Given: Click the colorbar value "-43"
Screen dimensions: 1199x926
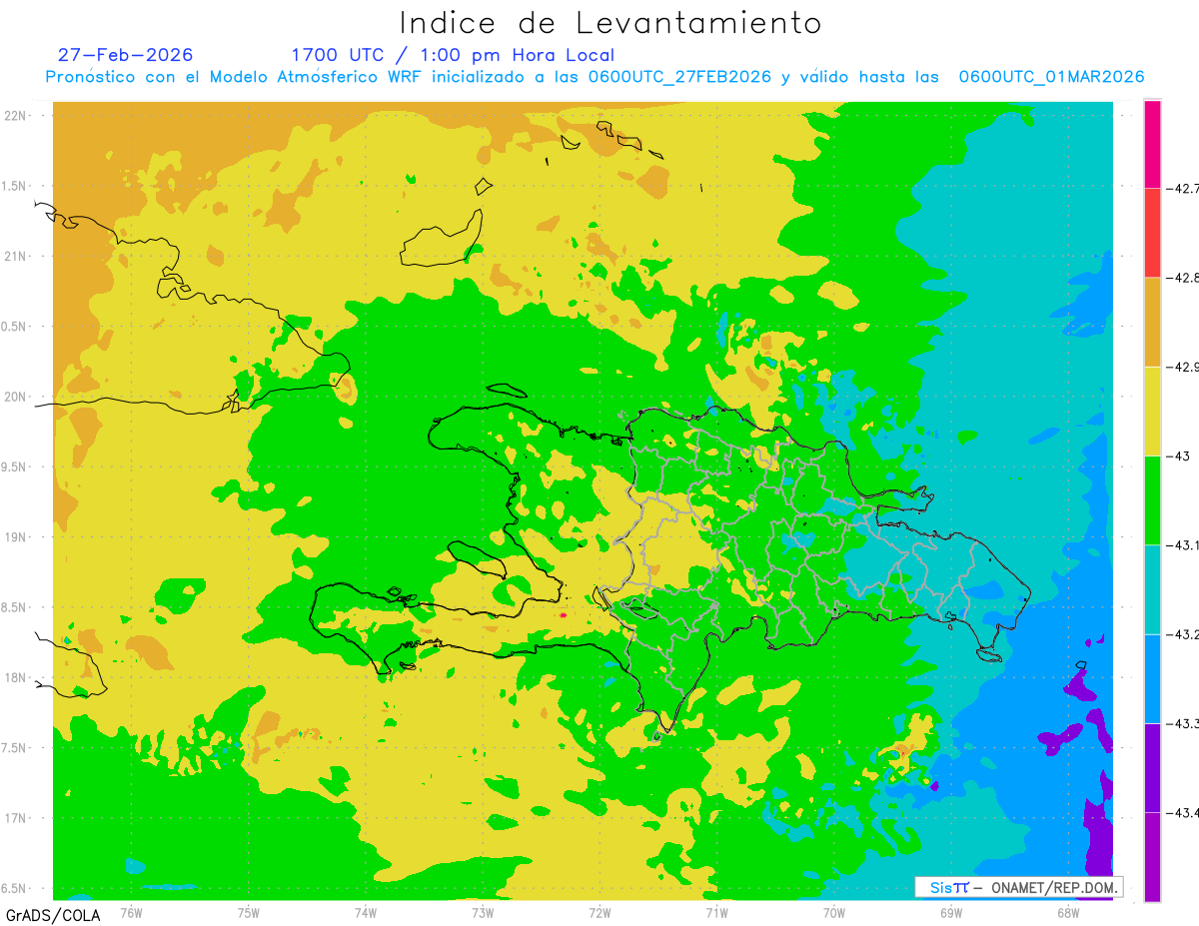Looking at the screenshot, I should click(1179, 456).
